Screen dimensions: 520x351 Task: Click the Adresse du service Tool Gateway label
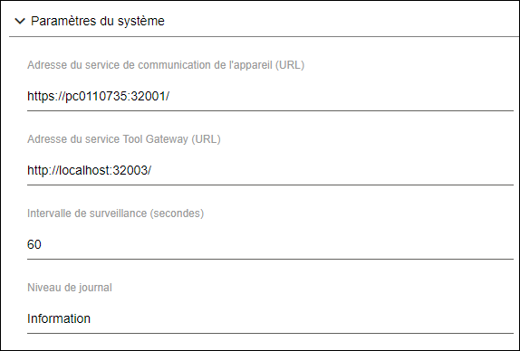pyautogui.click(x=124, y=139)
